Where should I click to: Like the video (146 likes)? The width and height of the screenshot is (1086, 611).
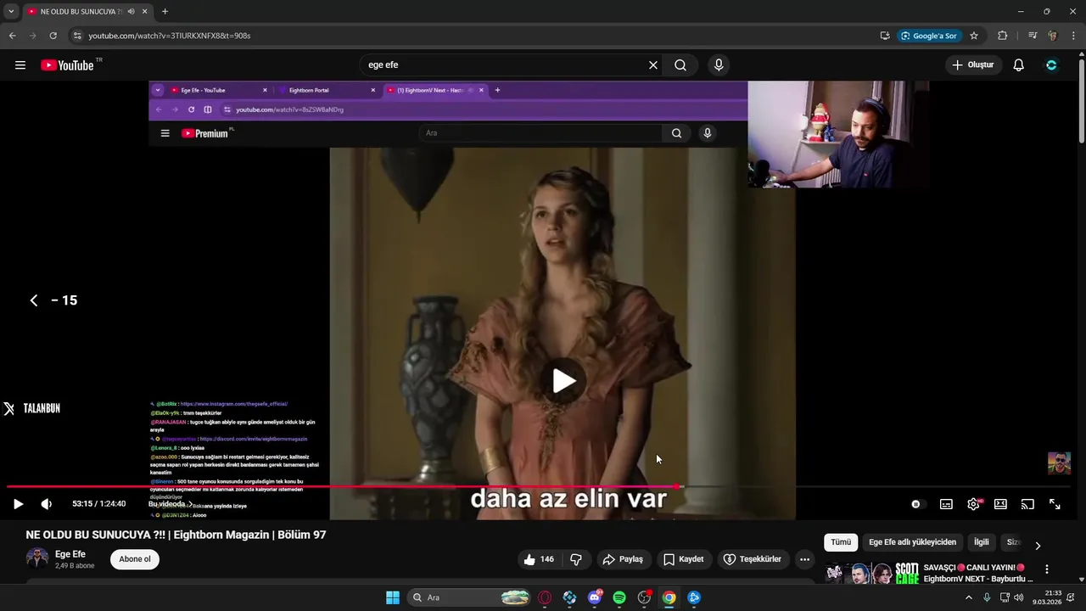point(539,559)
